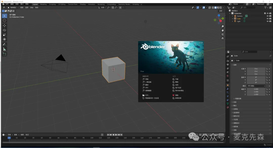Click the Blender logo menu icon
The width and height of the screenshot is (273, 148).
3,4
